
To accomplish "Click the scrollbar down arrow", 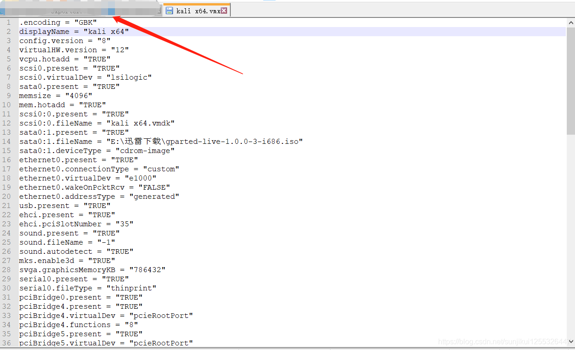I will pos(571,342).
